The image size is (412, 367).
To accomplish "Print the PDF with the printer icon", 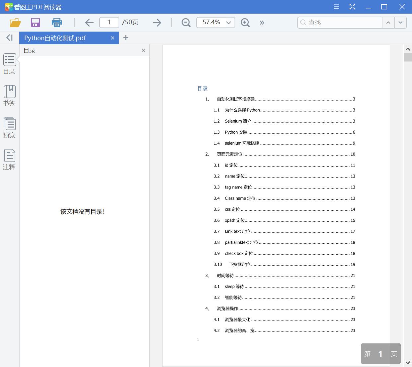I will coord(56,22).
